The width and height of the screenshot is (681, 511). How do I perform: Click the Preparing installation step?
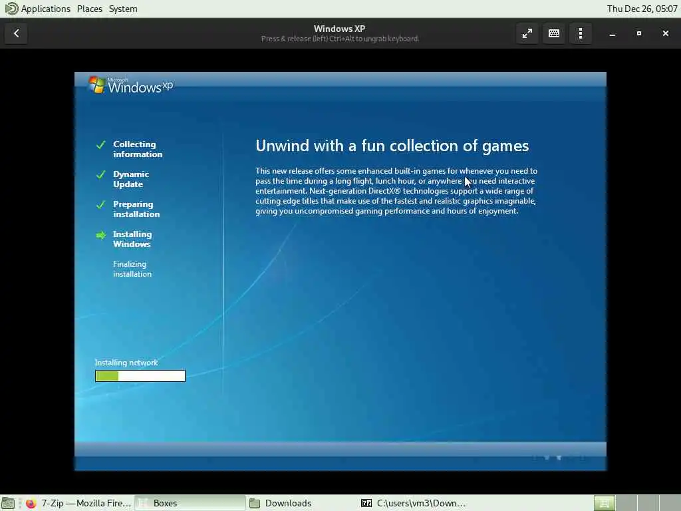(x=136, y=209)
